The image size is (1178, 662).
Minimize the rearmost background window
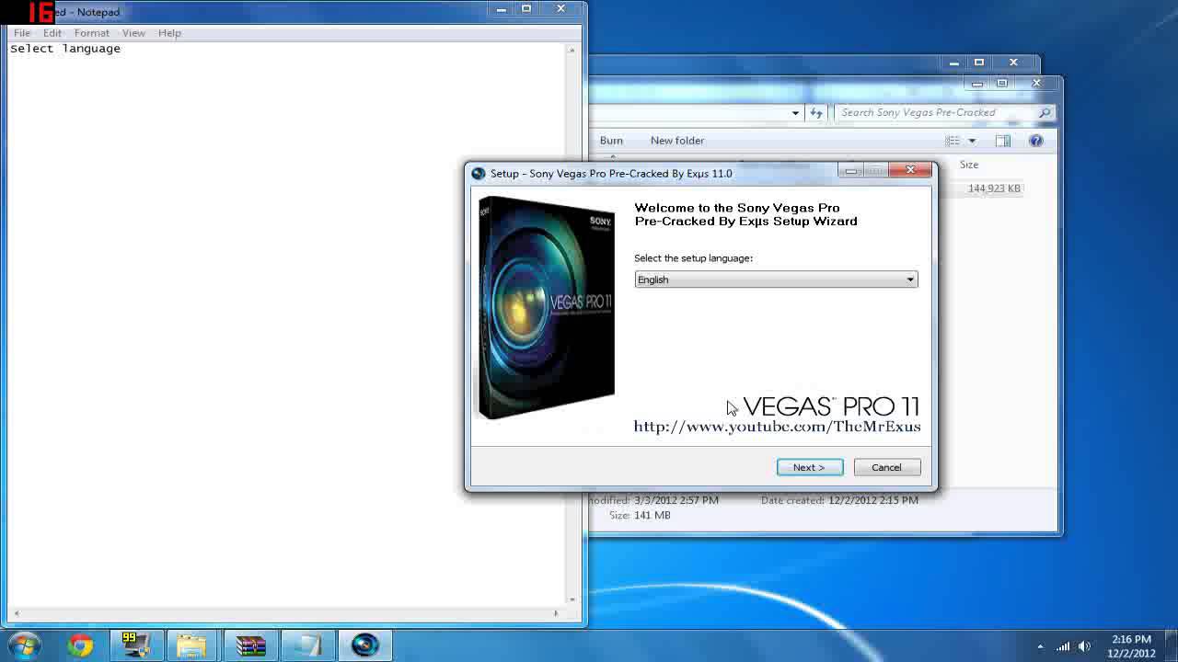tap(954, 63)
